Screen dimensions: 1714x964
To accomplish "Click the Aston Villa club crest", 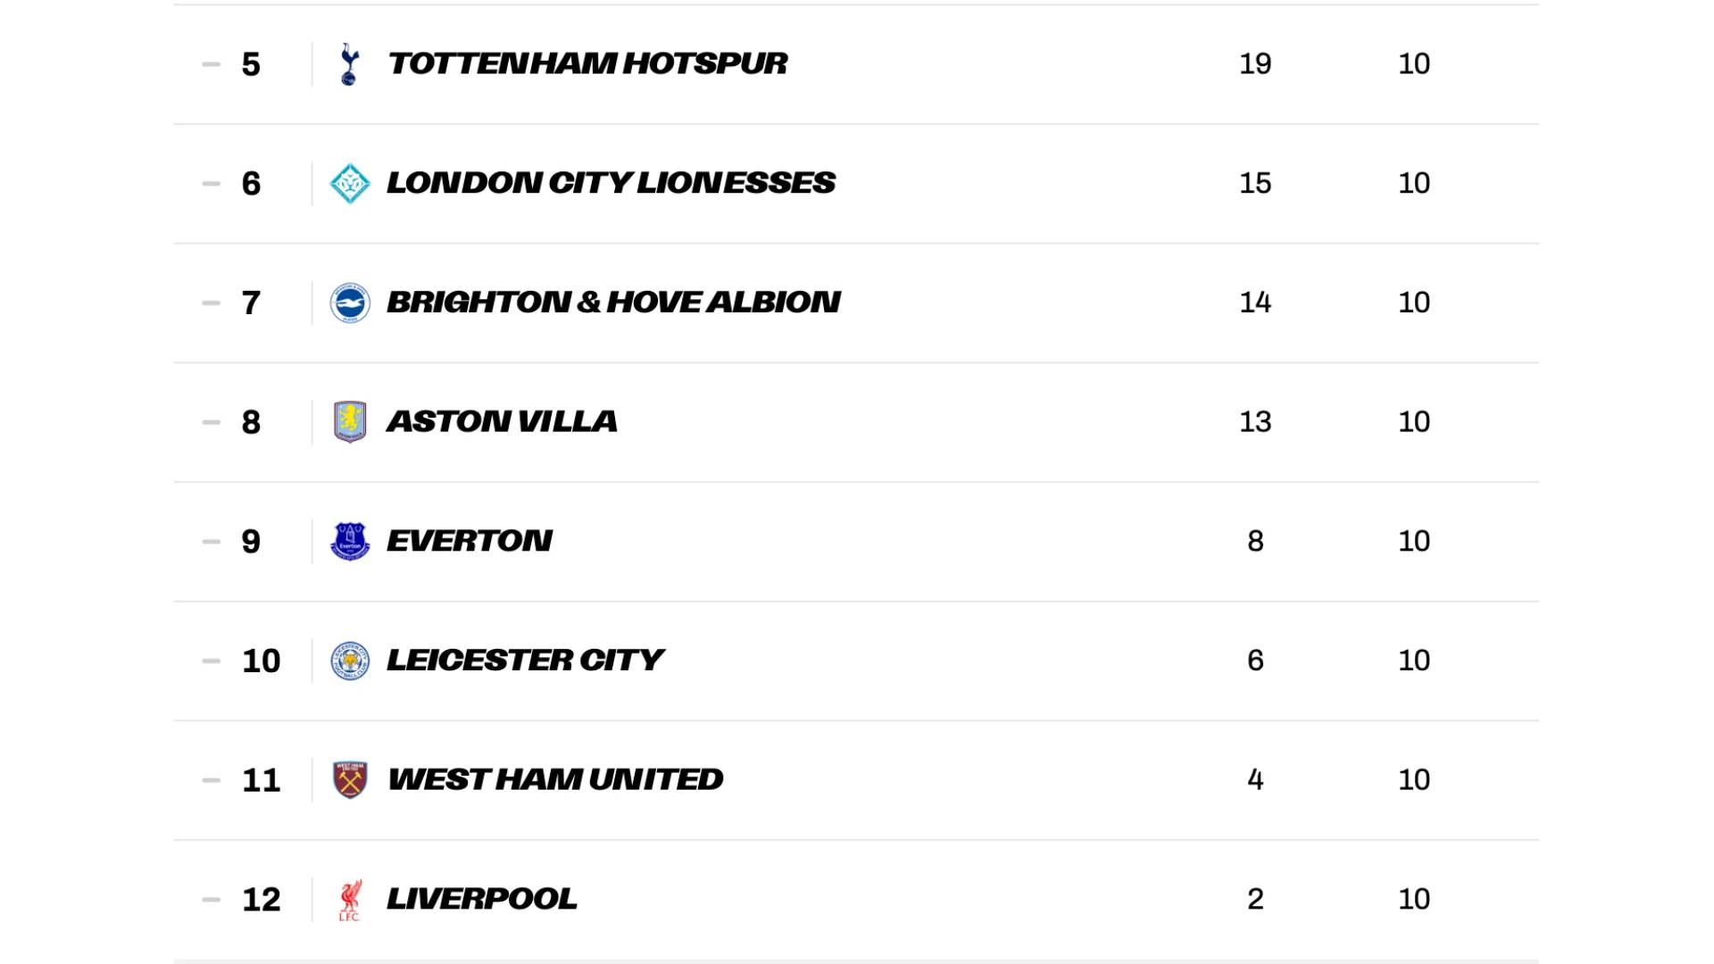I will coord(349,422).
